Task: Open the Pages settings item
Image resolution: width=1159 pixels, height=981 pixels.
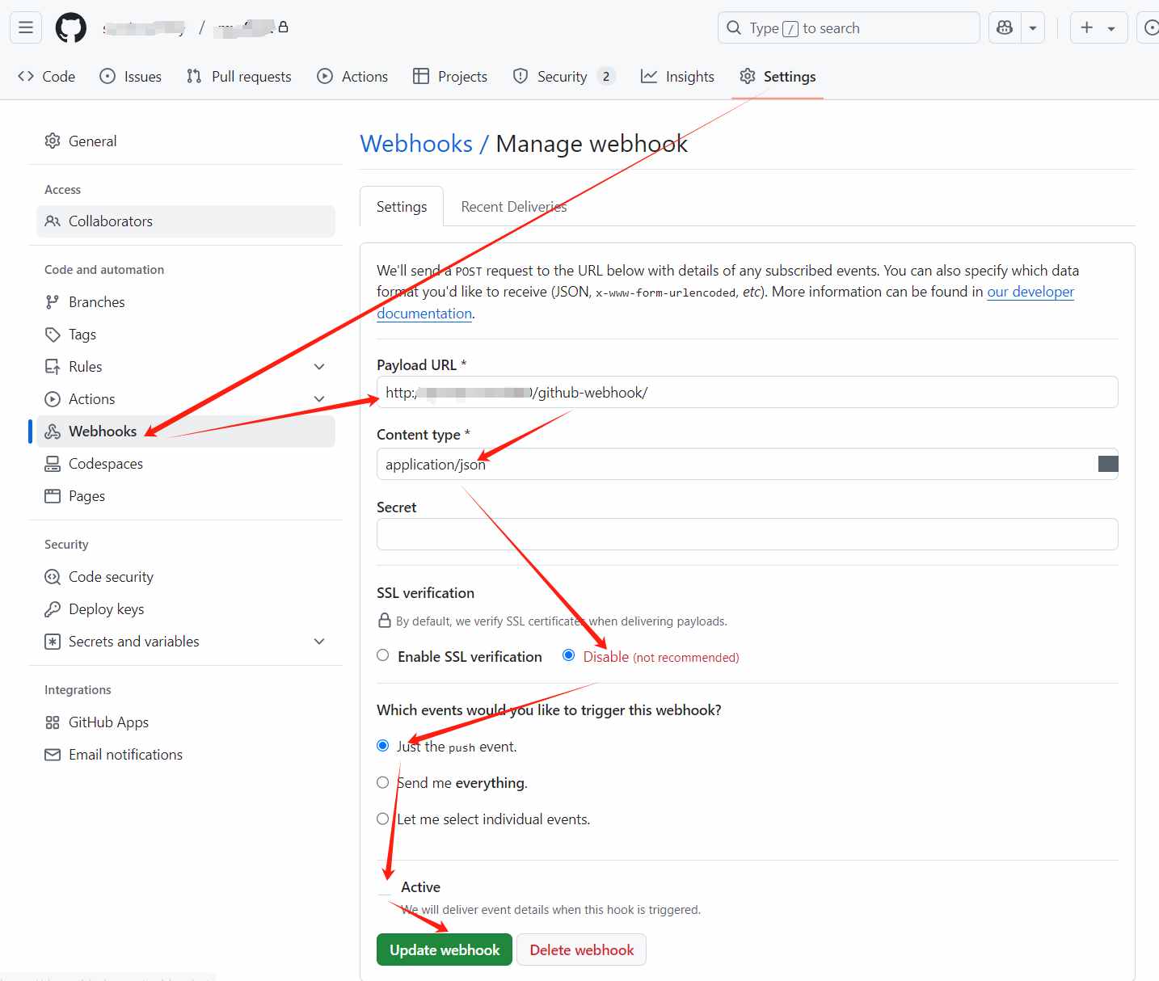Action: point(186,496)
